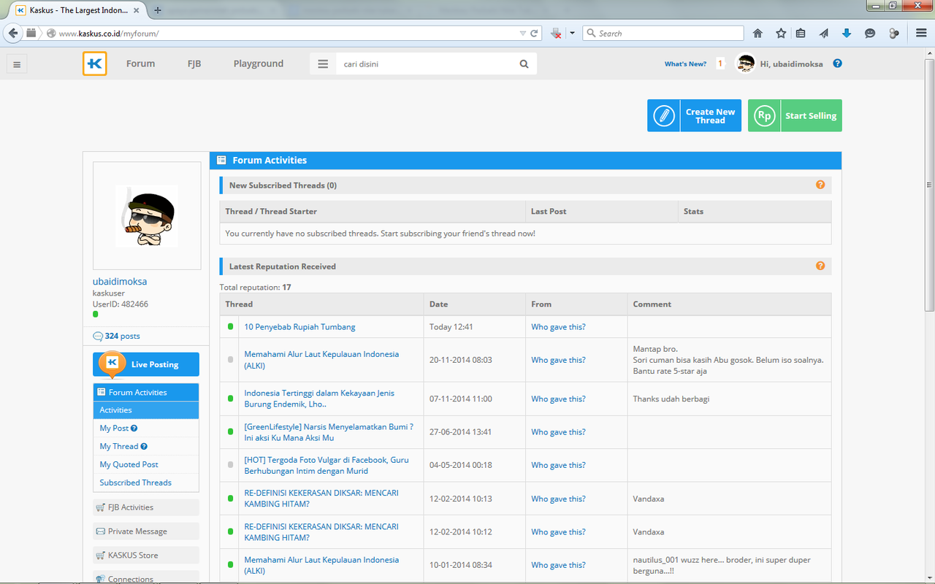Click the blue help icon beside Hi, ubaidimoksa
The width and height of the screenshot is (935, 584).
click(x=837, y=63)
